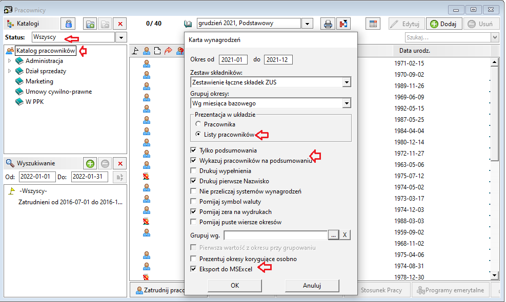Confirm dialog with OK button
506x302 pixels.
point(235,286)
